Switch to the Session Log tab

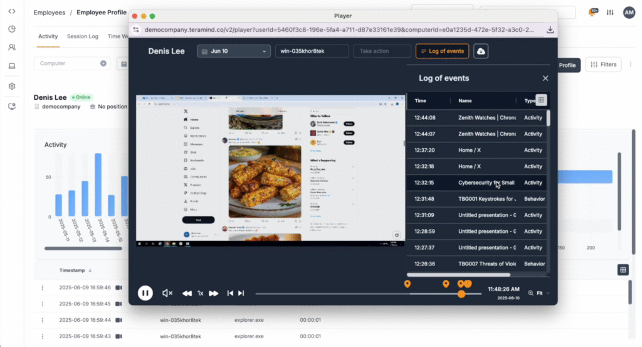click(83, 36)
